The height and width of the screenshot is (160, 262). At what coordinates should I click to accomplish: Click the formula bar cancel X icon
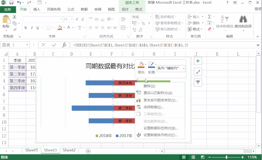[x=44, y=45]
